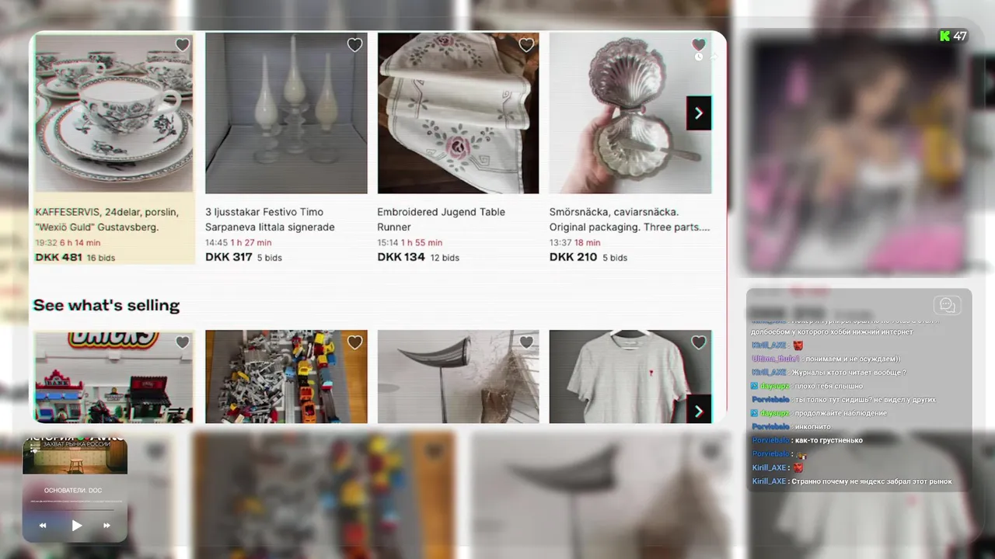Show next auction items with top arrow
The width and height of the screenshot is (995, 559).
coord(698,113)
